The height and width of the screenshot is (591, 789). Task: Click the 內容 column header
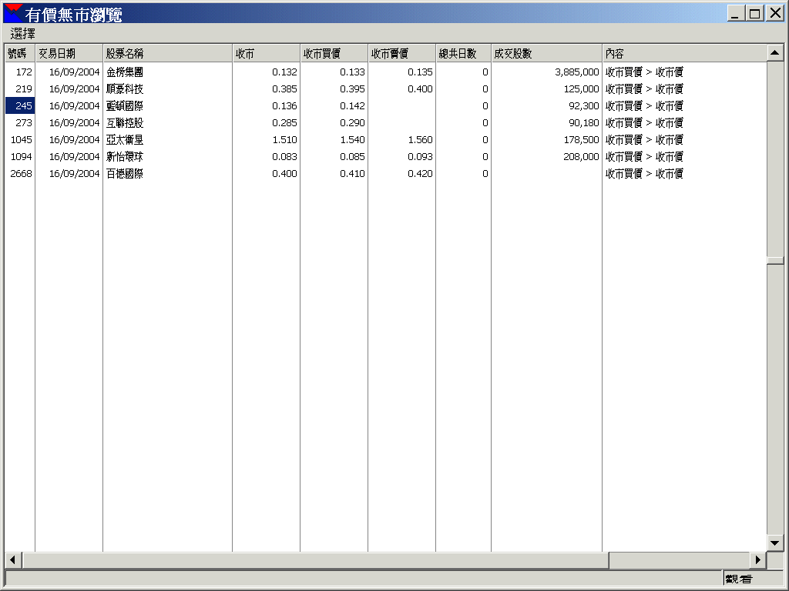[x=684, y=53]
